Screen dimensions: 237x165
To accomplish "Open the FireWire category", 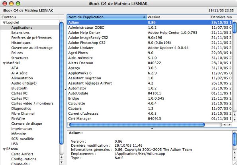I will (18, 119).
